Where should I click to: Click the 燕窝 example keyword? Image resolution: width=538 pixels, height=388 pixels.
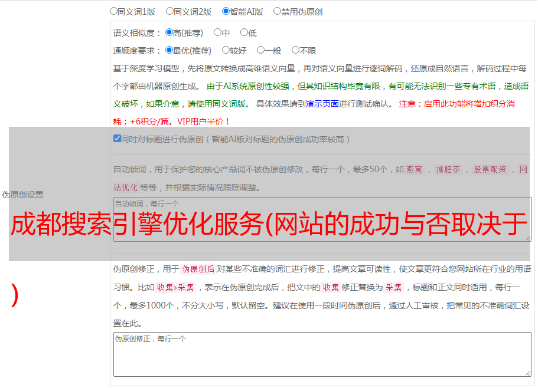(x=414, y=169)
